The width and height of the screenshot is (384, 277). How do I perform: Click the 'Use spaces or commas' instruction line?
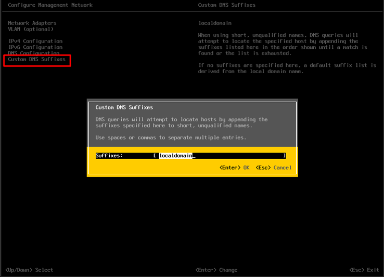click(x=171, y=137)
